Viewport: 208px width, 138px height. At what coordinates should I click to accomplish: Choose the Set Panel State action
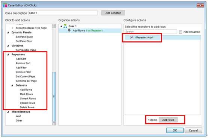(24, 37)
